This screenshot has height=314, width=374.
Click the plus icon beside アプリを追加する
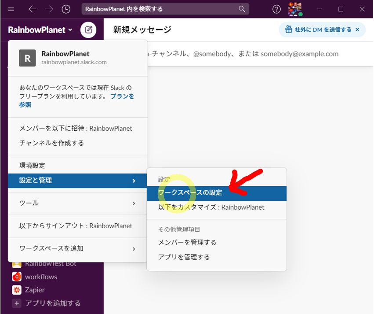coord(17,303)
